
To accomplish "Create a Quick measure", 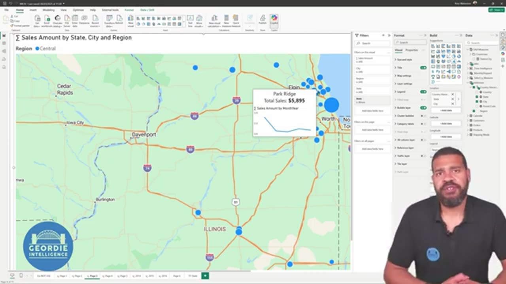I will [x=236, y=21].
